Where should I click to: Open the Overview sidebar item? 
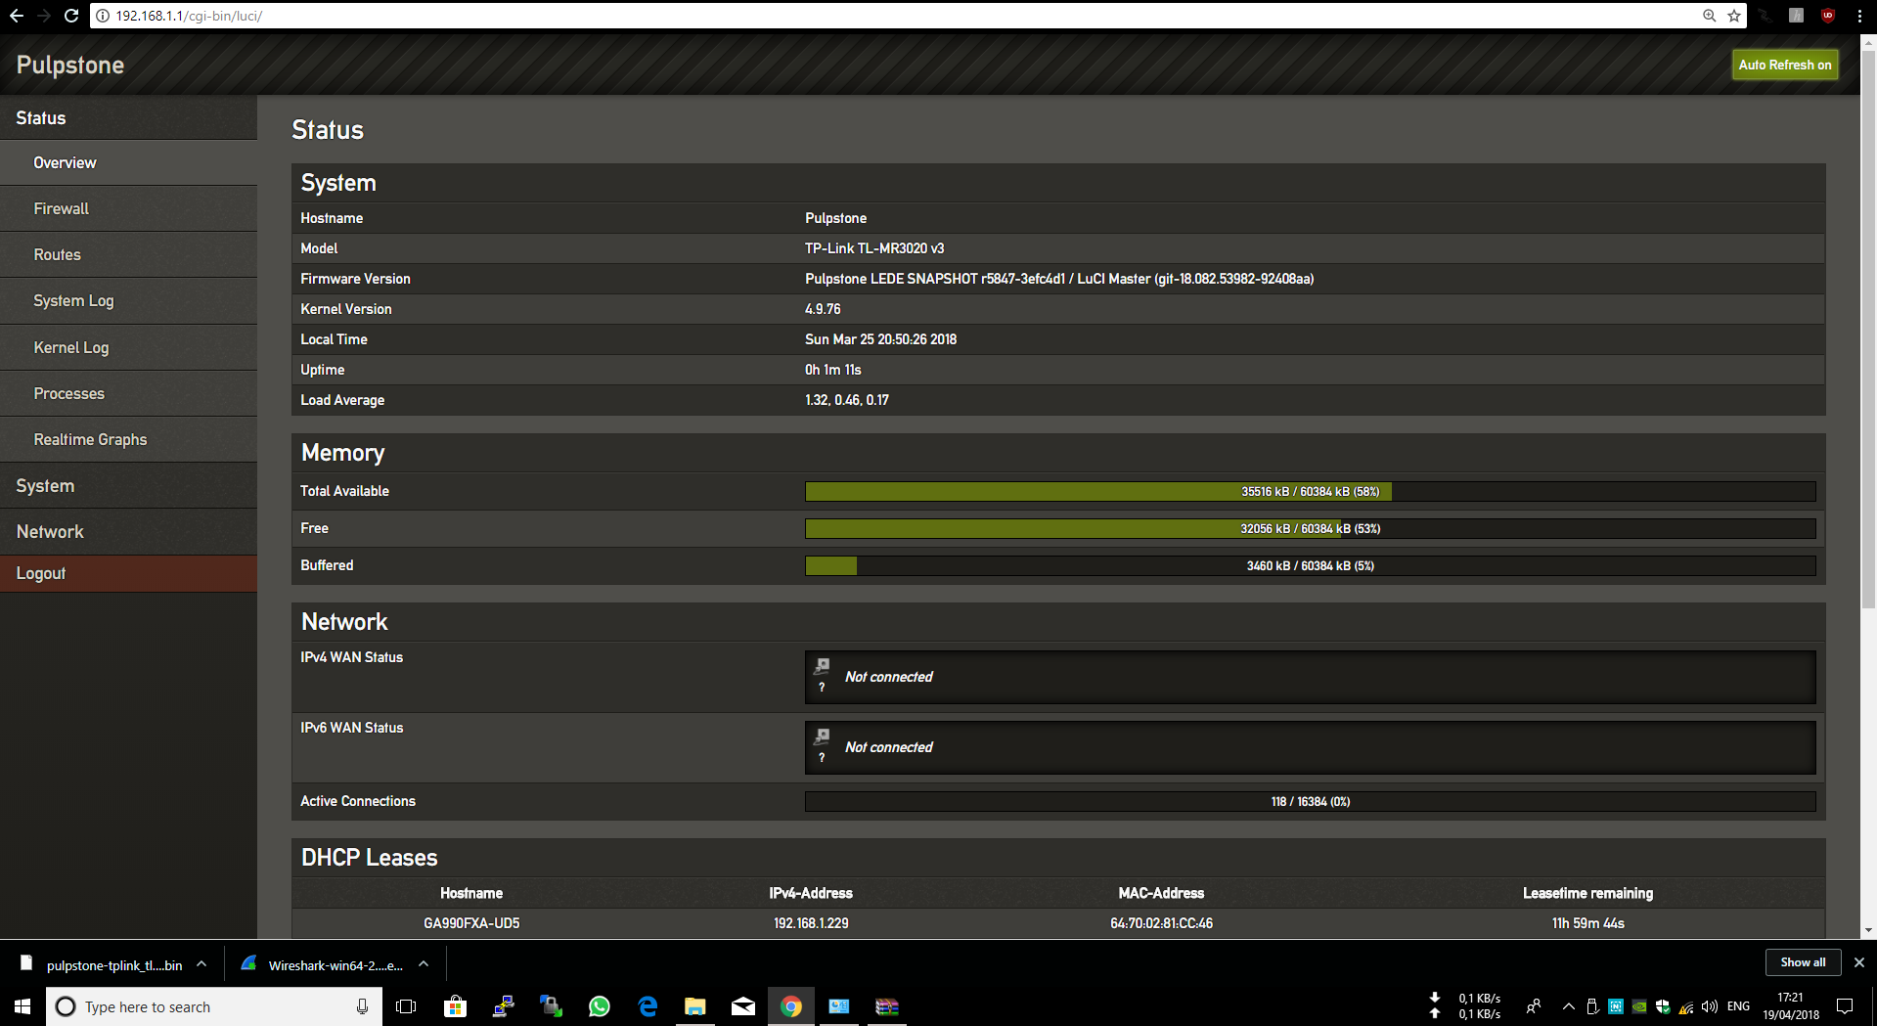click(x=128, y=162)
